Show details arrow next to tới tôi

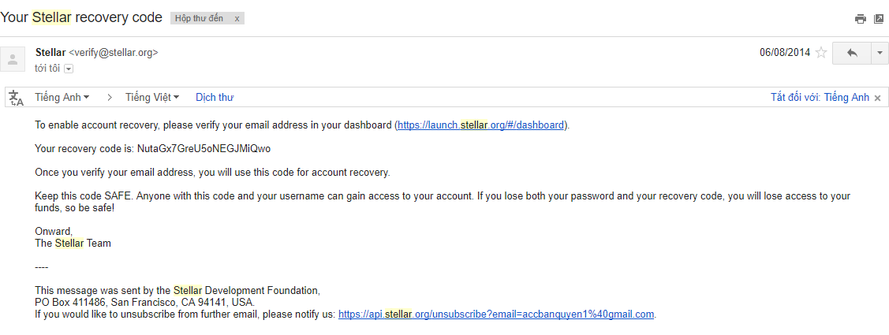click(69, 69)
